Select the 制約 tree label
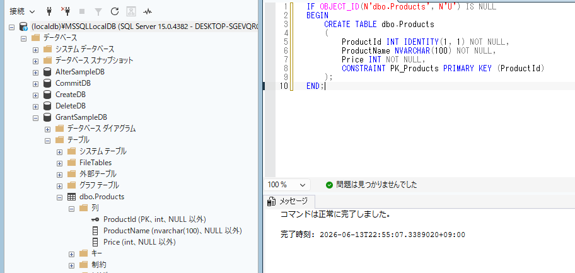575x273 pixels. [98, 265]
